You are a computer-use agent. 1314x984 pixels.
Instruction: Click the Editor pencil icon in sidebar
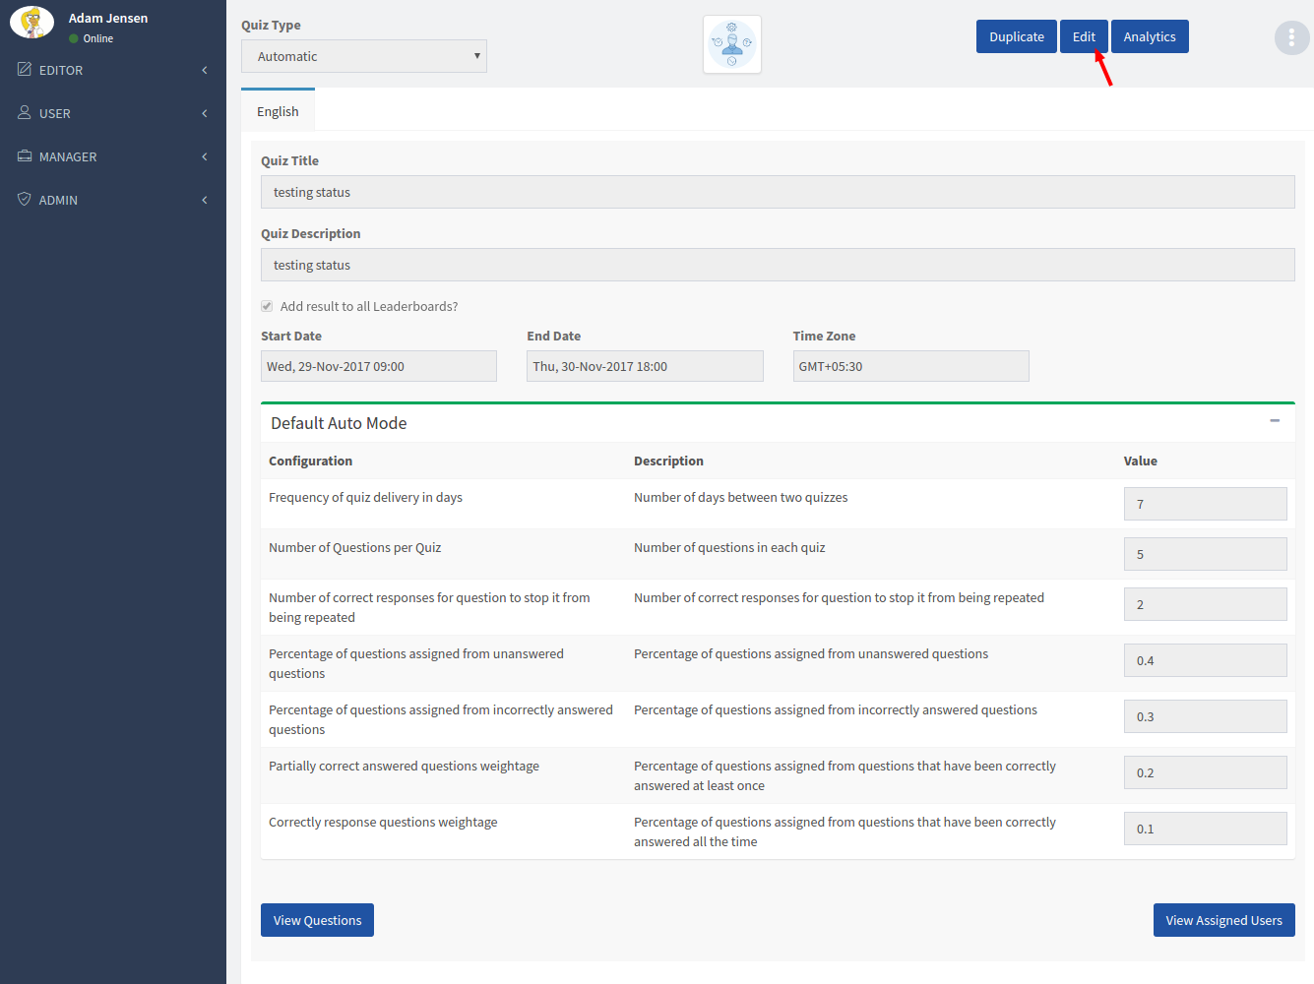click(x=25, y=69)
